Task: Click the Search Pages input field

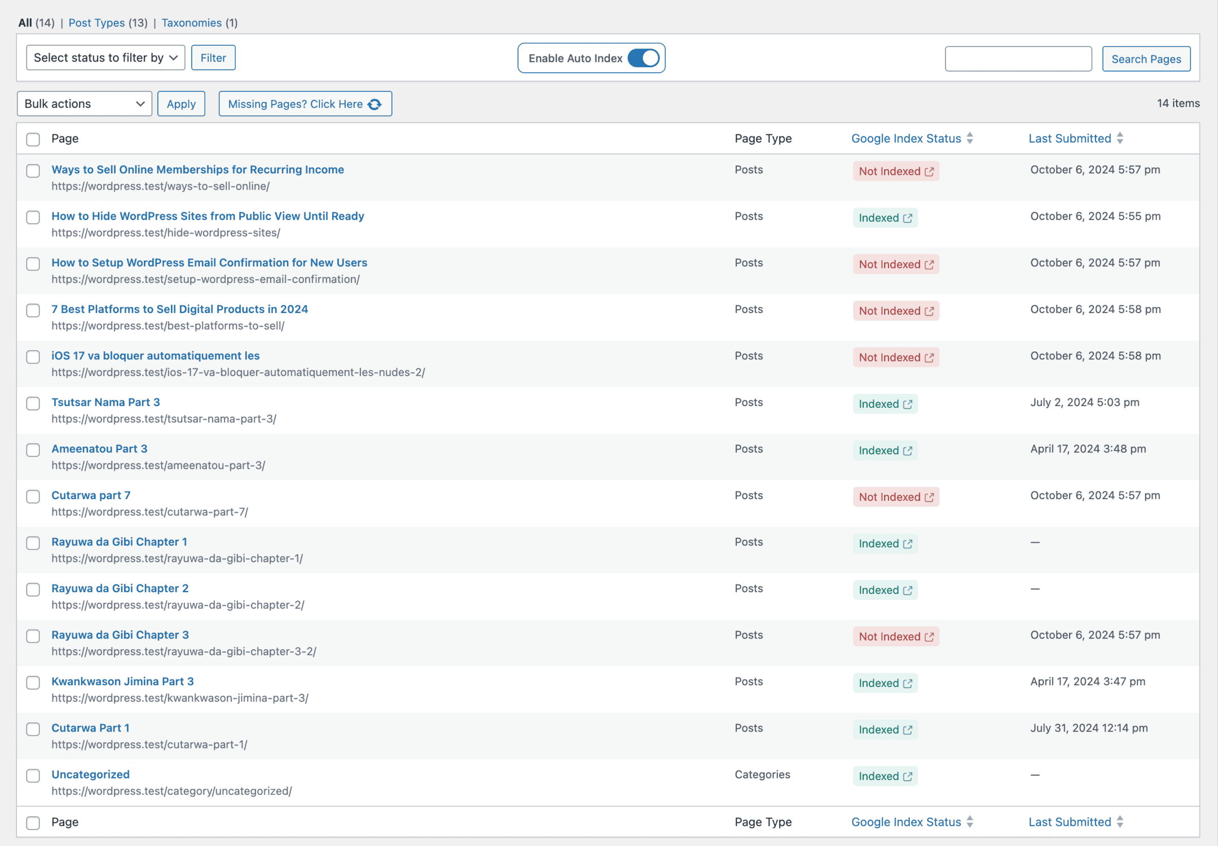Action: [1018, 58]
